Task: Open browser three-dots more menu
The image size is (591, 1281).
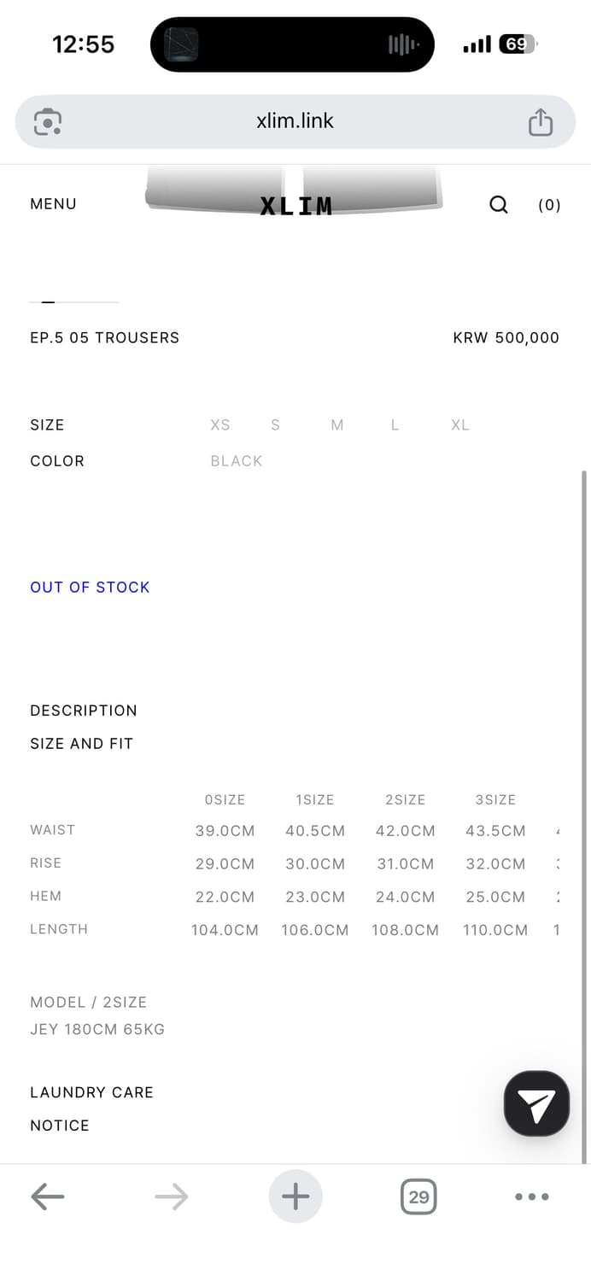Action: [532, 1196]
